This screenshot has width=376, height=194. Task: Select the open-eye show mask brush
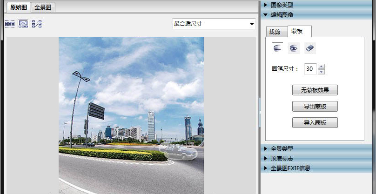pos(294,47)
